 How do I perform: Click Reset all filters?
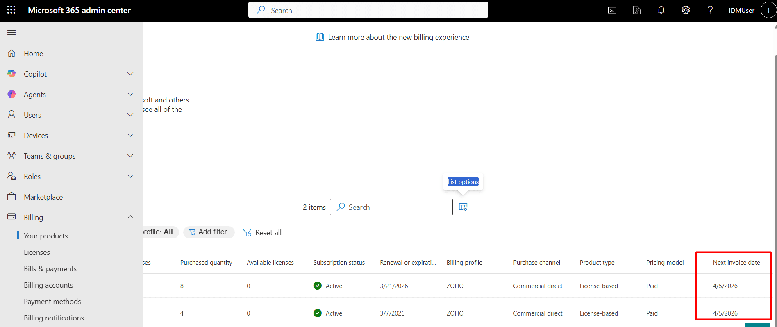pos(262,232)
